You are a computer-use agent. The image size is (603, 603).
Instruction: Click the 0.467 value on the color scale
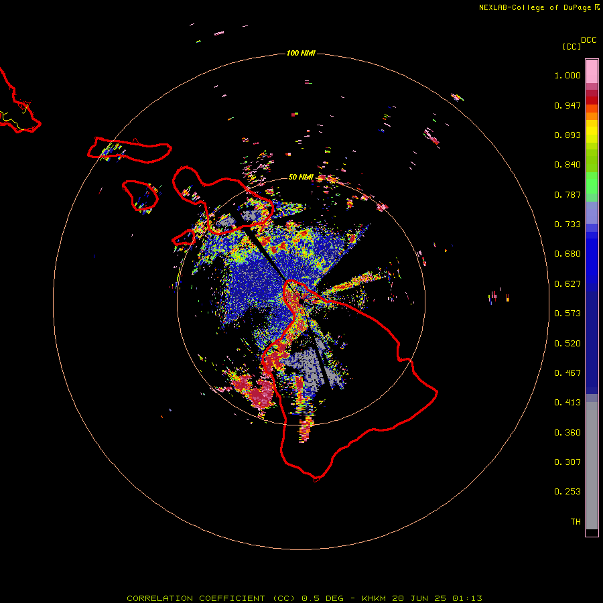567,373
